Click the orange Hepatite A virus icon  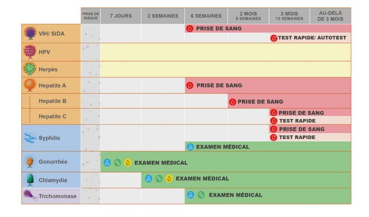30,85
